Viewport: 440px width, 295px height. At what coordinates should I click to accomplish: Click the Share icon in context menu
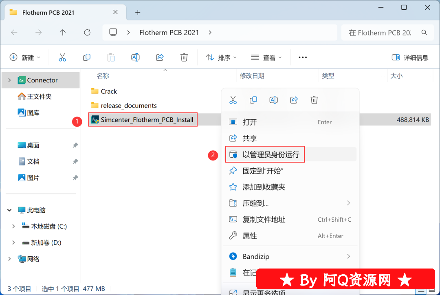(x=294, y=100)
